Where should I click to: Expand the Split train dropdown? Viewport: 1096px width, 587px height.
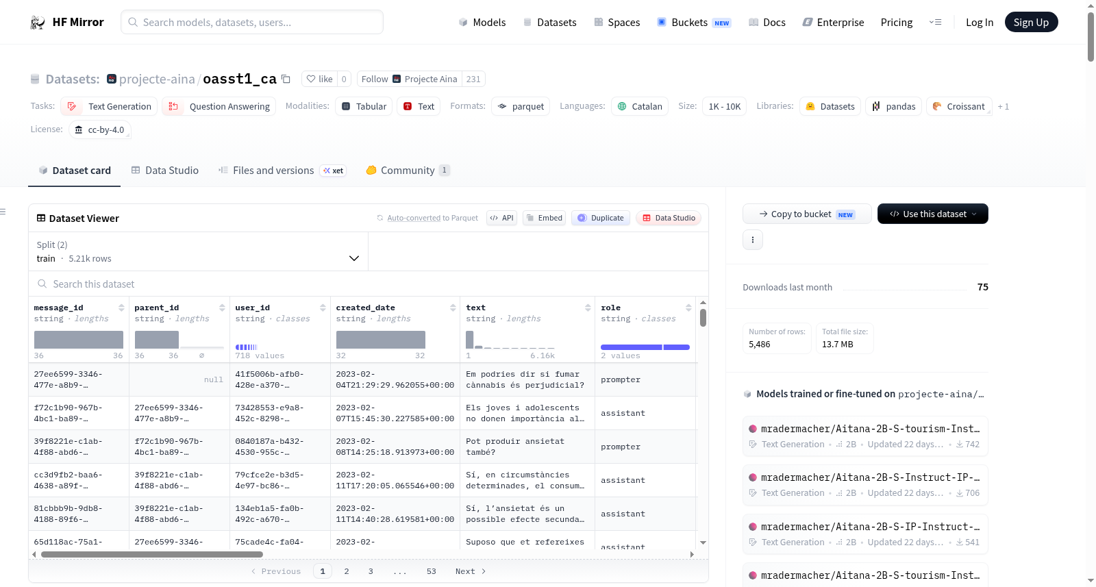click(198, 251)
